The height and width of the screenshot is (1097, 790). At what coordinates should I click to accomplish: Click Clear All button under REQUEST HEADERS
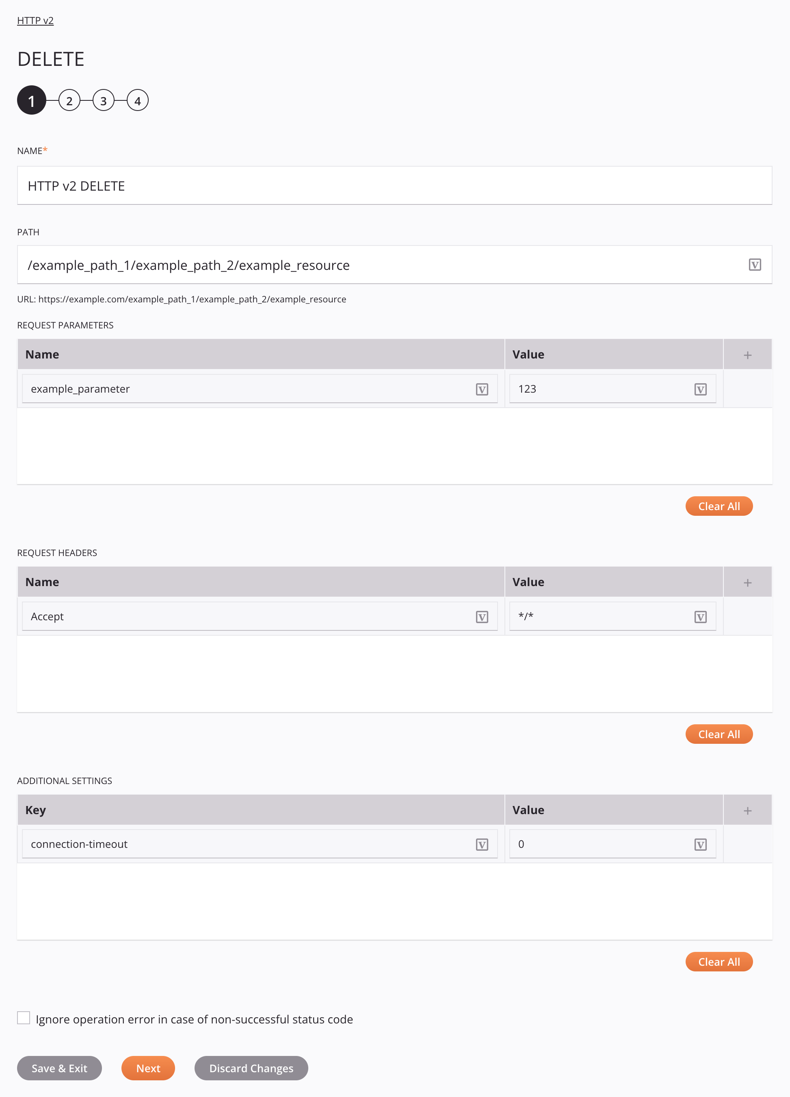point(719,734)
